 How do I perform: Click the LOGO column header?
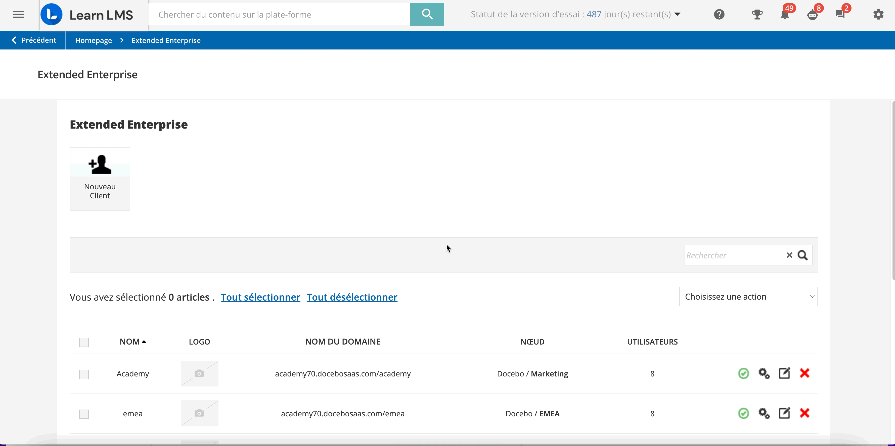coord(199,342)
